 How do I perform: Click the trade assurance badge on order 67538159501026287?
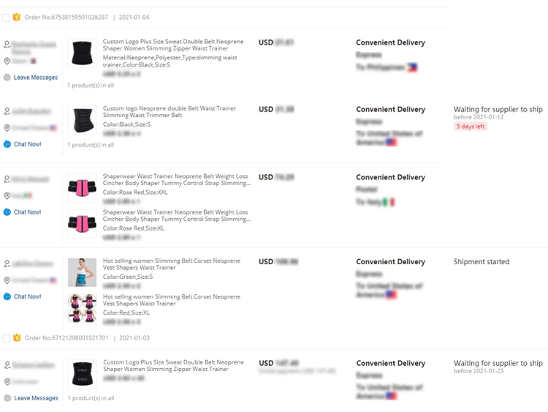click(17, 17)
